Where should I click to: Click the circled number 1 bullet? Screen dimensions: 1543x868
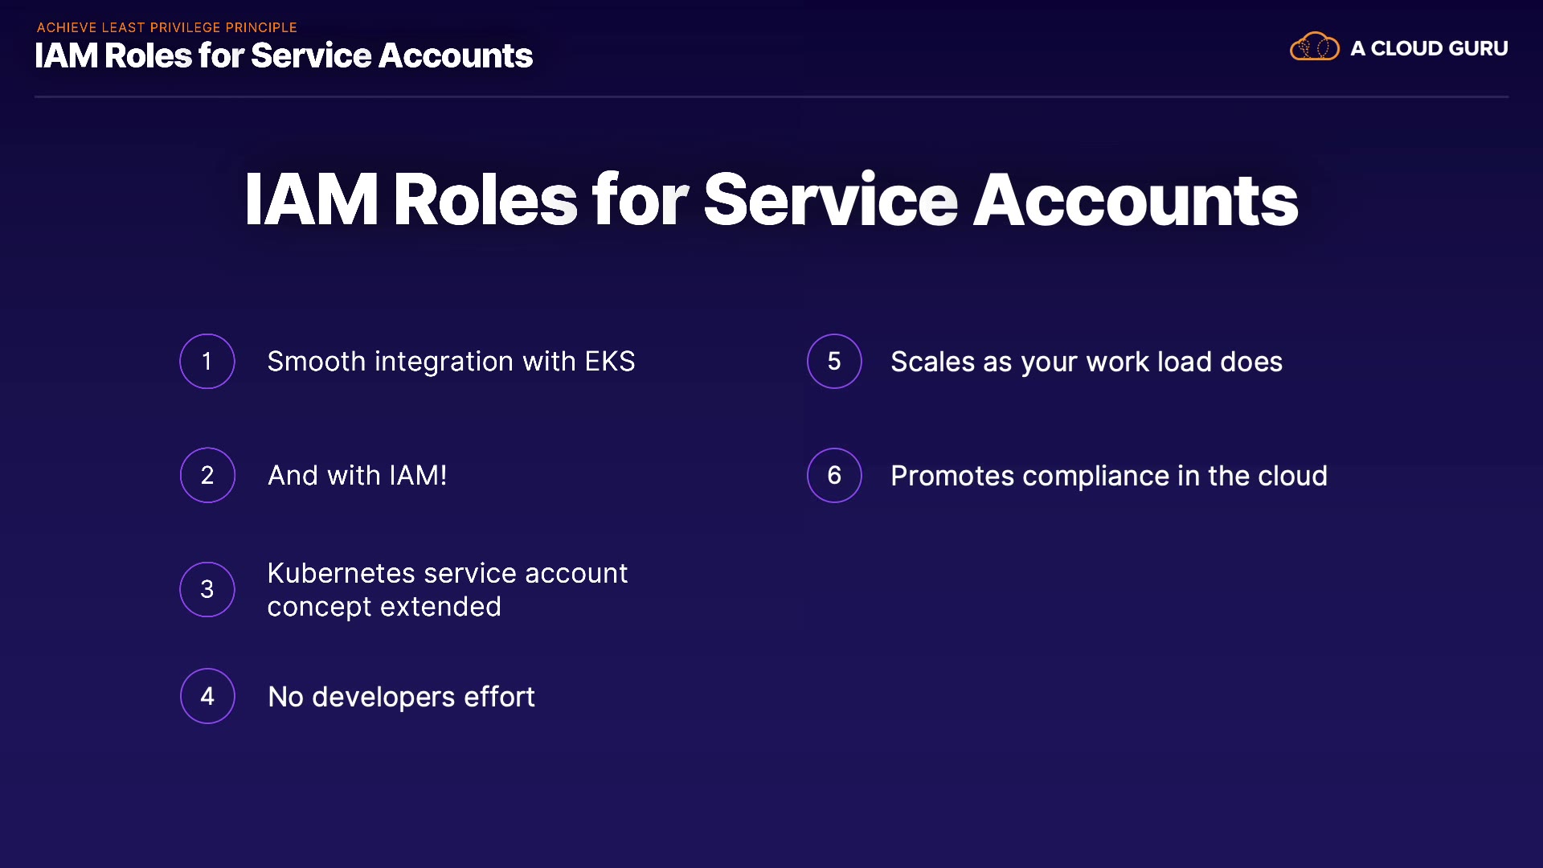(x=207, y=362)
